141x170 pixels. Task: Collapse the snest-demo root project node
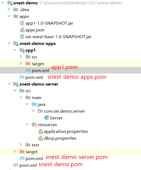[2, 2]
